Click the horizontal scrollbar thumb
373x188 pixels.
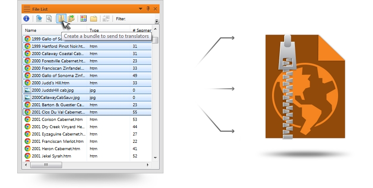46,165
